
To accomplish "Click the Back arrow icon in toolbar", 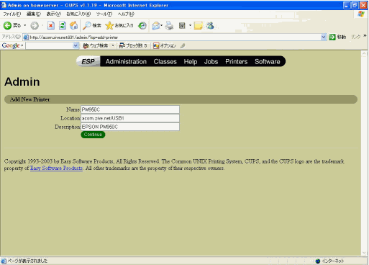I will point(7,25).
